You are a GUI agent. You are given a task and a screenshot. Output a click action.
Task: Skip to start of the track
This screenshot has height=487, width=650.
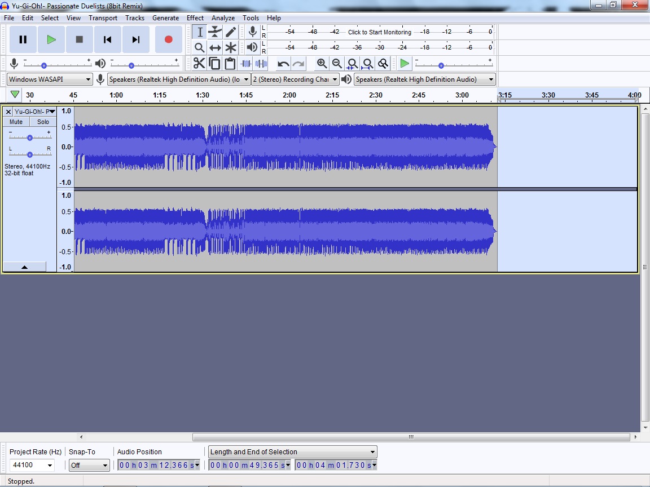pyautogui.click(x=107, y=39)
